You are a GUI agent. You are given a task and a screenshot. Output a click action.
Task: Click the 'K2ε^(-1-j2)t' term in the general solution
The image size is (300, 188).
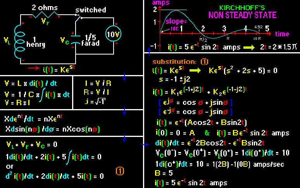230,91
